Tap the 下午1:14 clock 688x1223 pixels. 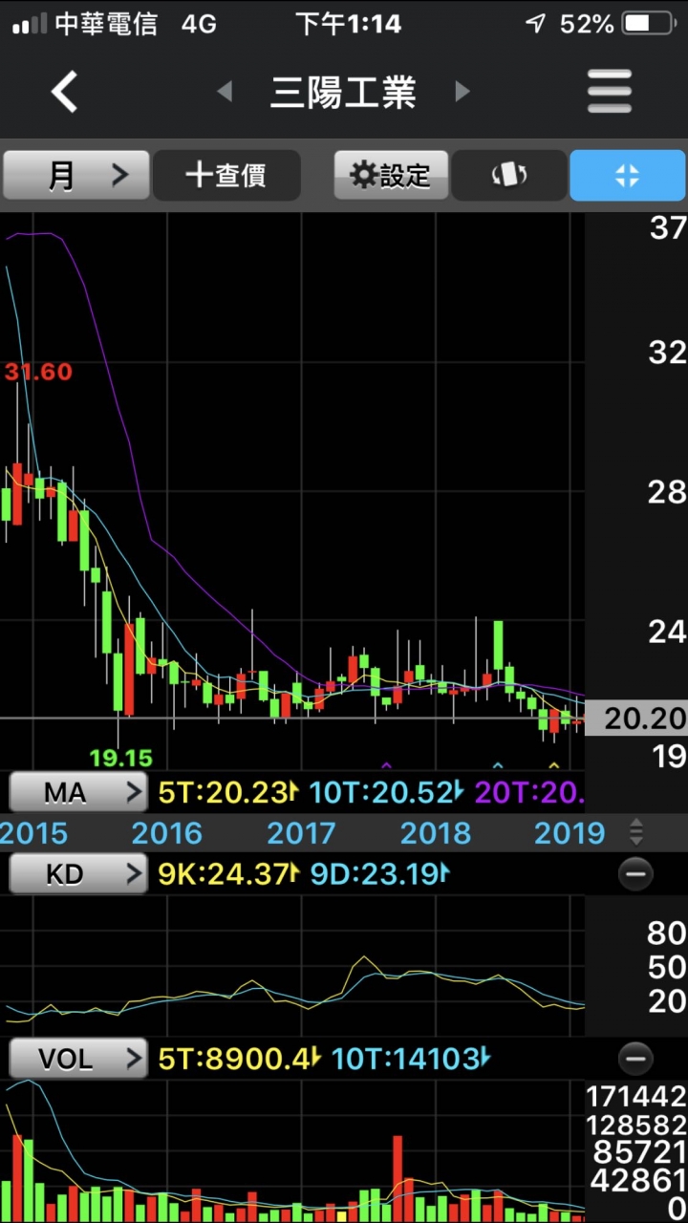[x=348, y=23]
